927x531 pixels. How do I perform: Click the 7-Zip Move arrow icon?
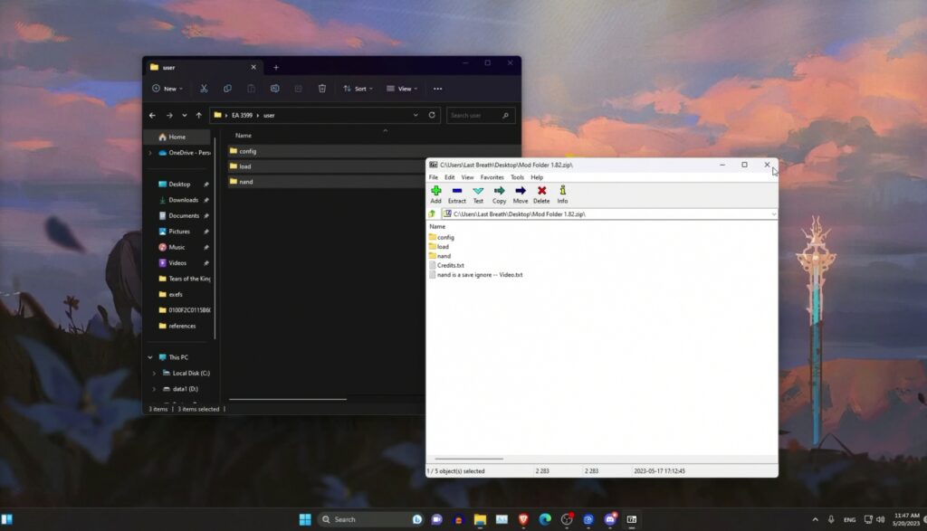521,194
